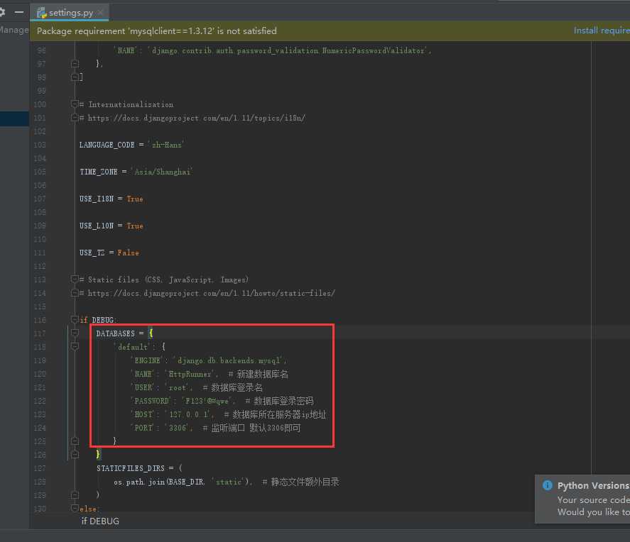The width and height of the screenshot is (630, 542).
Task: Collapse the 'if DEBUG:' block fold marker
Action: (75, 320)
